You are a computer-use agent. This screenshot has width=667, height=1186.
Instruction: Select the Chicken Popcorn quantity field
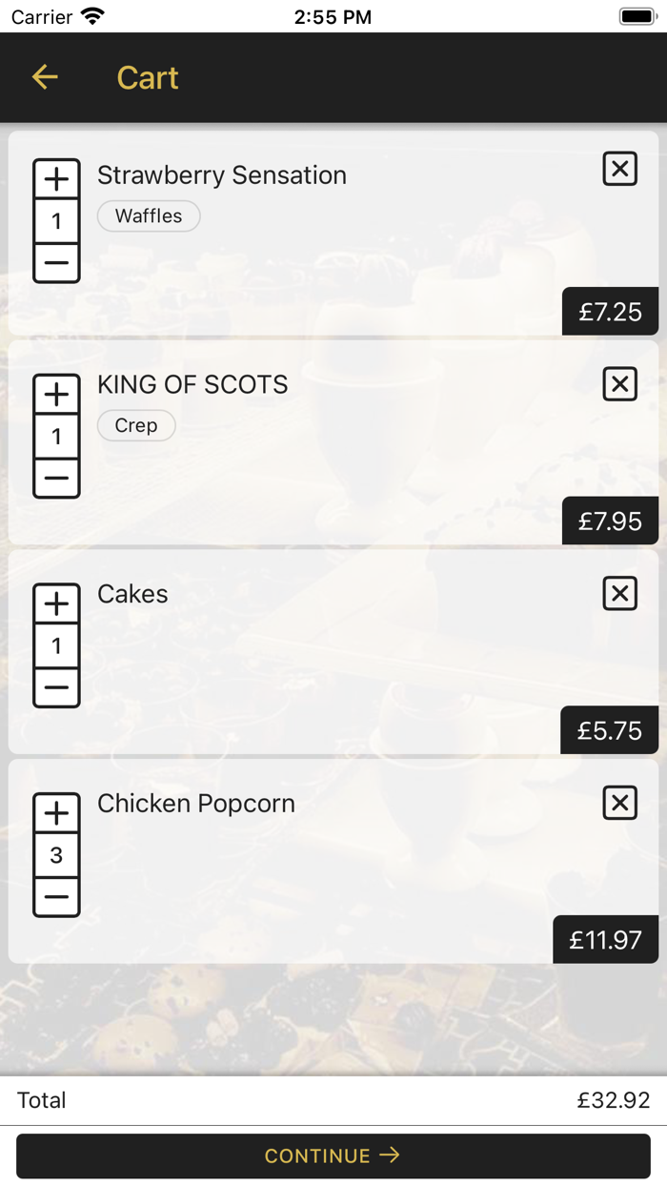tap(56, 854)
